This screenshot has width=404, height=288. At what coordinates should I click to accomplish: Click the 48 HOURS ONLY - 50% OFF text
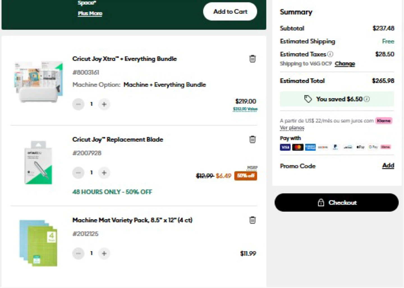point(112,192)
